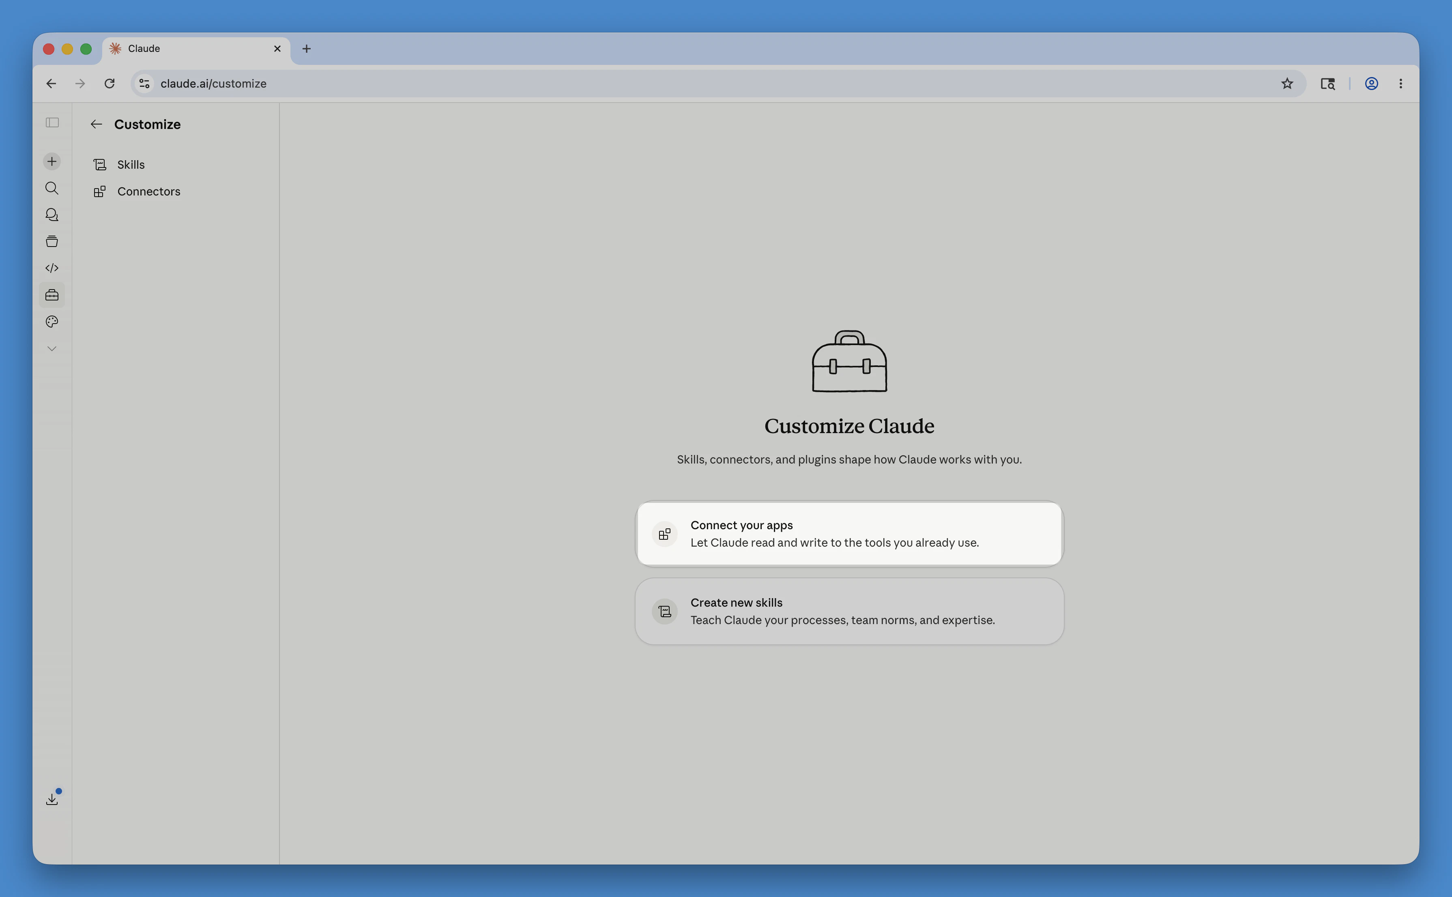This screenshot has width=1452, height=897.
Task: Toggle the sidebar panel icon
Action: click(x=52, y=123)
